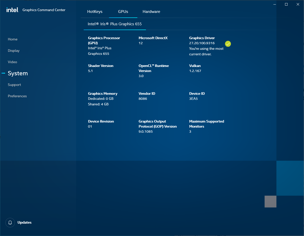Click 'Shared: 4 GB' text

[98, 104]
